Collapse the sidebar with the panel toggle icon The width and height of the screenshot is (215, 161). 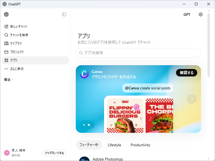pyautogui.click(x=64, y=14)
